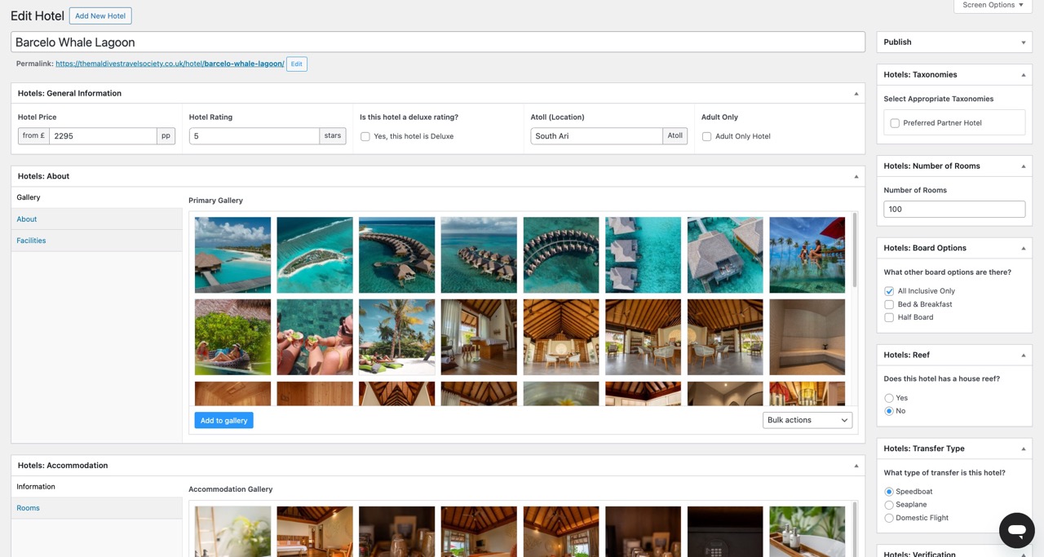Collapse the Hotels: Taxonomies panel arrow
Image resolution: width=1044 pixels, height=557 pixels.
tap(1024, 75)
